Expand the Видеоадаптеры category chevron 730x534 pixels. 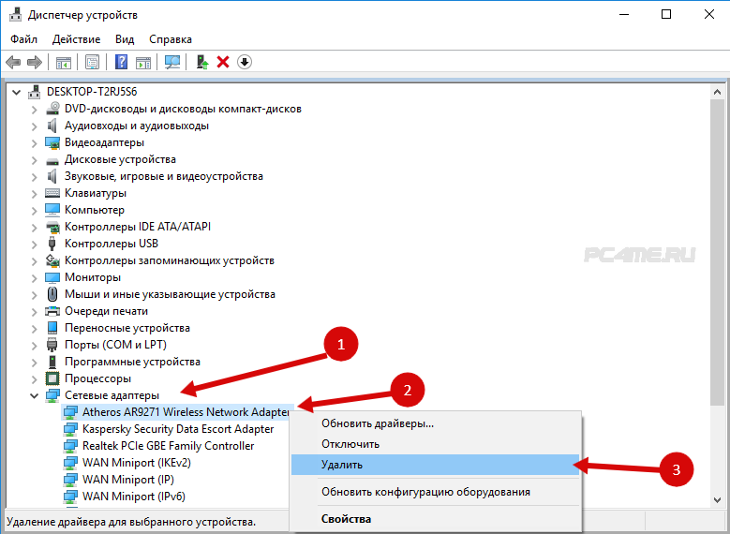click(x=34, y=143)
